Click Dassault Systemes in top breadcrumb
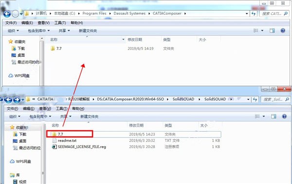This screenshot has width=292, height=184. (129, 14)
